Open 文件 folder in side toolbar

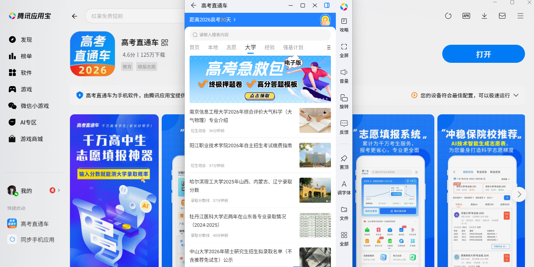pos(344,213)
